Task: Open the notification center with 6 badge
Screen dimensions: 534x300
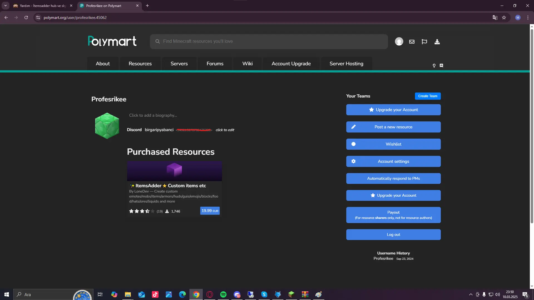Action: (x=525, y=295)
